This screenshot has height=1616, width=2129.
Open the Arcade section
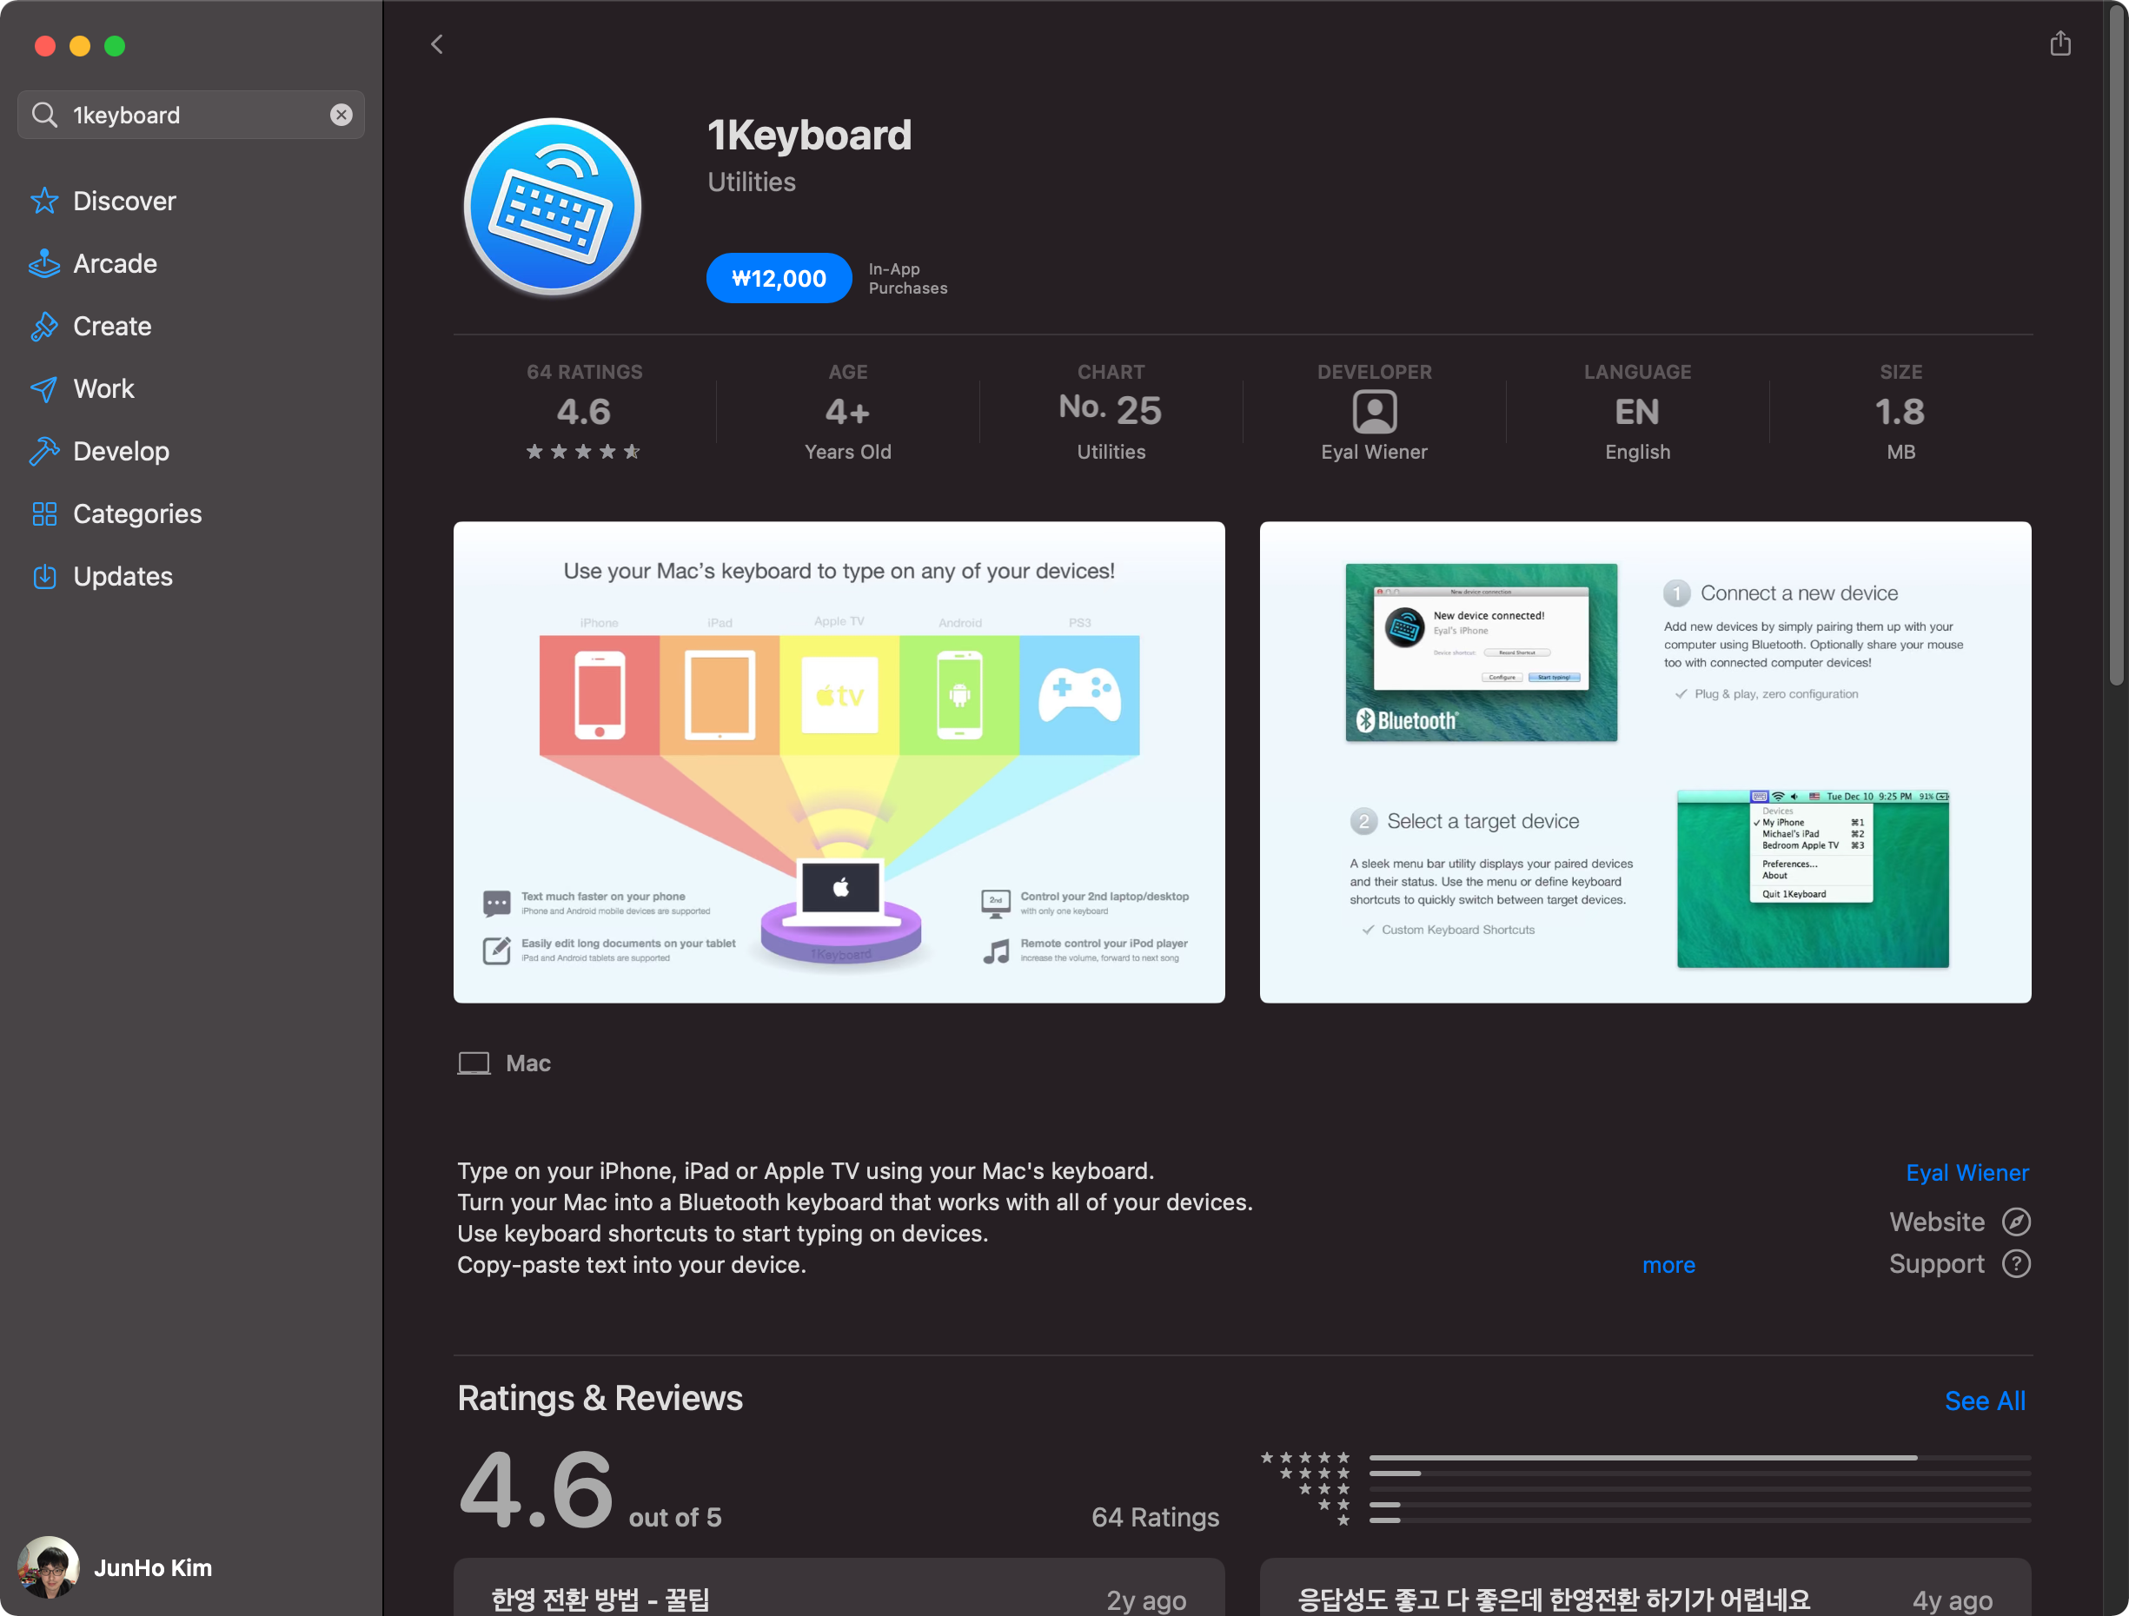[115, 264]
